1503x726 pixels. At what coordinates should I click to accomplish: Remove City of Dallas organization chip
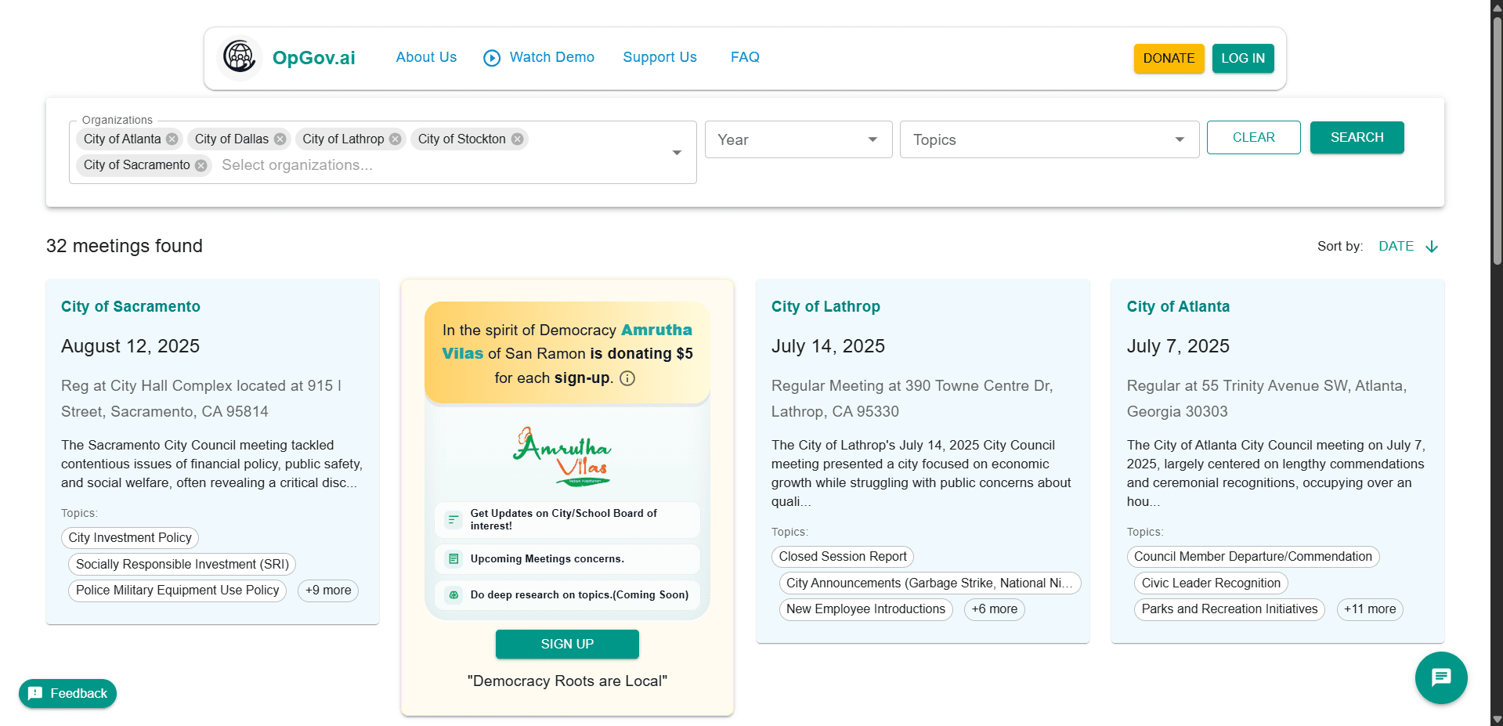280,139
